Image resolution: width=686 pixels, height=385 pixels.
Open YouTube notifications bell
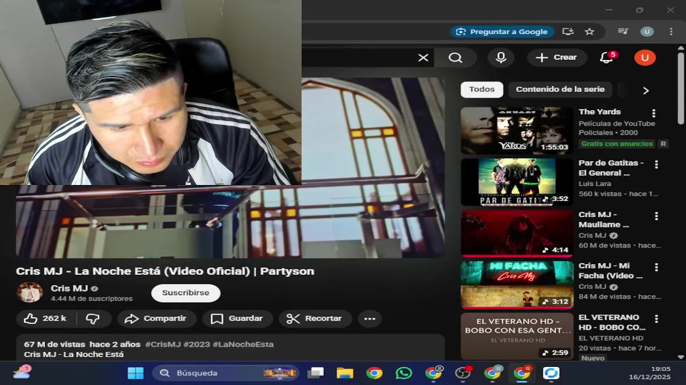(x=606, y=58)
